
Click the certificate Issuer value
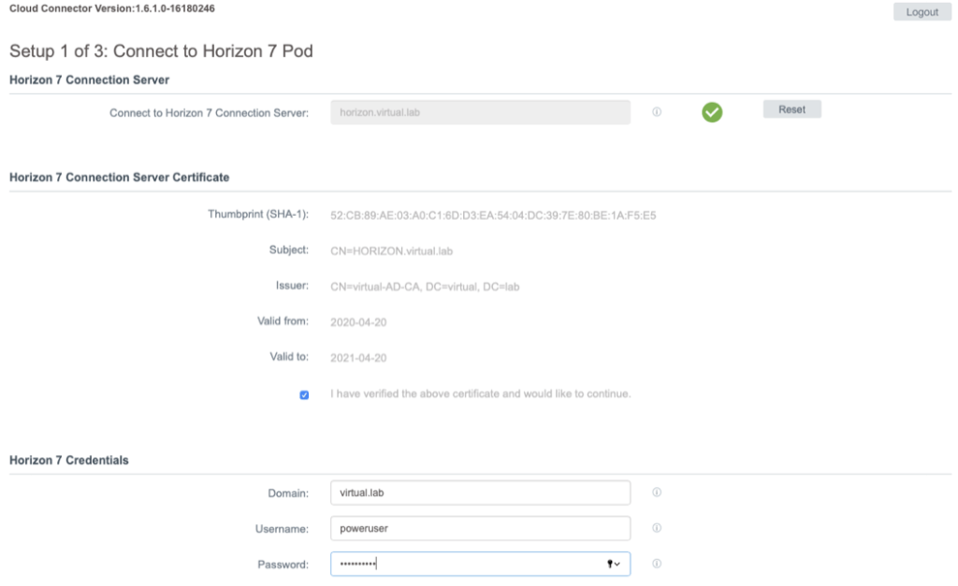(x=425, y=286)
